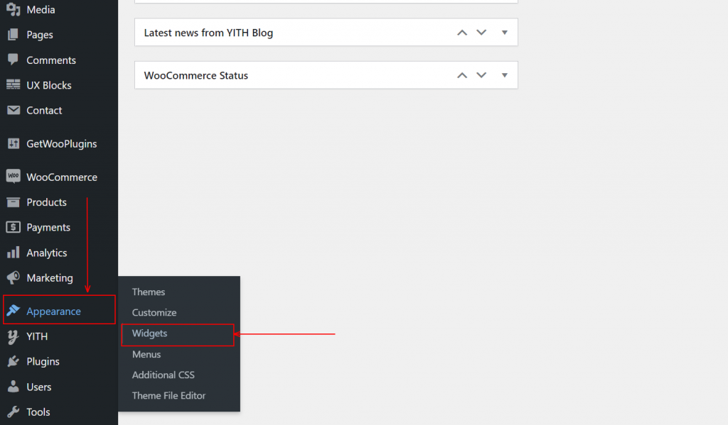Screen dimensions: 728x425
Task: Click the Payments dollar icon
Action: point(13,227)
